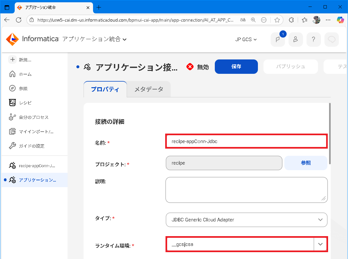
Task: Select アプリケーション... open item in sidebar
Action: pyautogui.click(x=34, y=180)
